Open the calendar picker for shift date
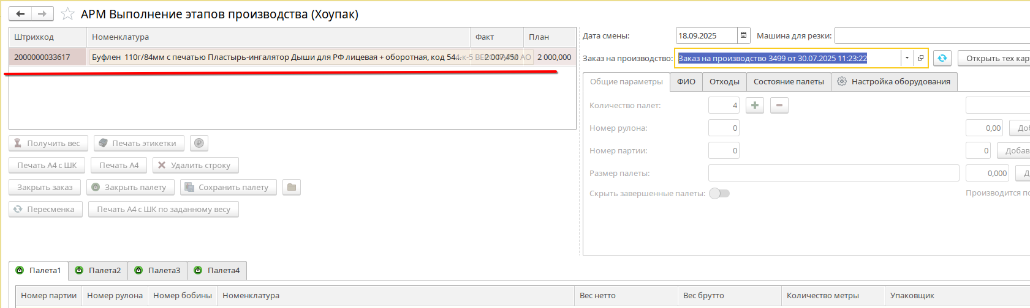The height and width of the screenshot is (308, 1030). (x=744, y=35)
